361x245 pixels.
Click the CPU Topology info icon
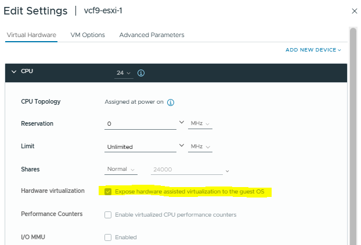pyautogui.click(x=171, y=103)
